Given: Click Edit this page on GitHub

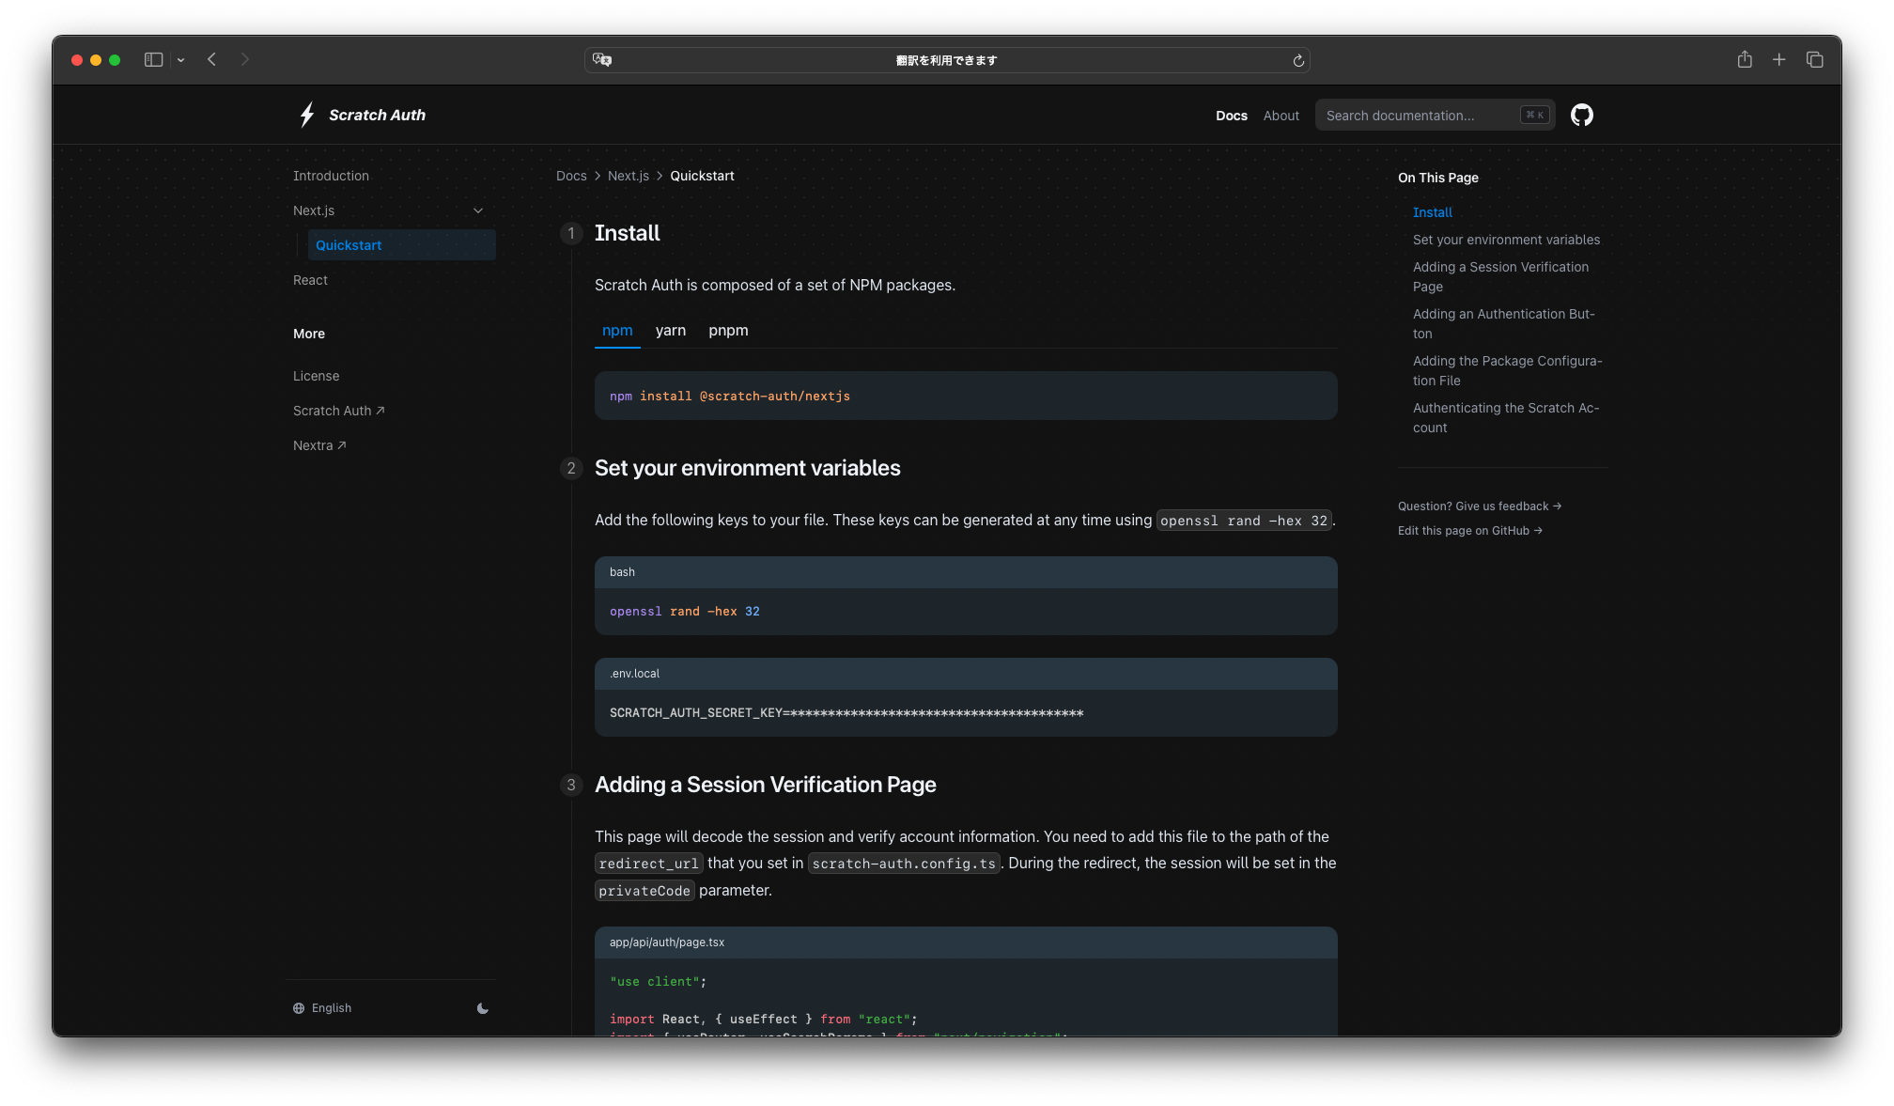Looking at the screenshot, I should click(1470, 531).
